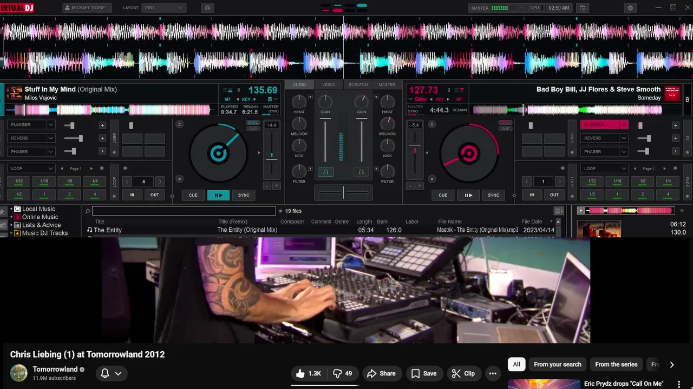Click left deck SYNC button
The height and width of the screenshot is (389, 693).
click(x=244, y=195)
